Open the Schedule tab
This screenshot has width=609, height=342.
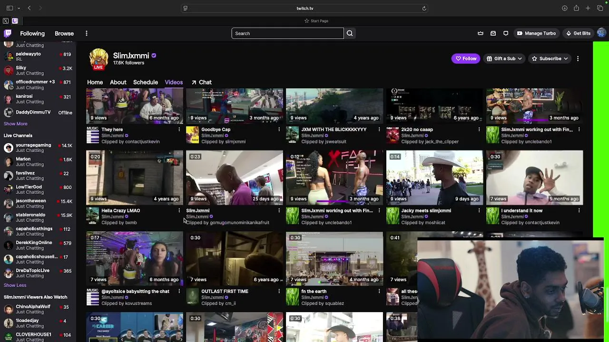(146, 82)
